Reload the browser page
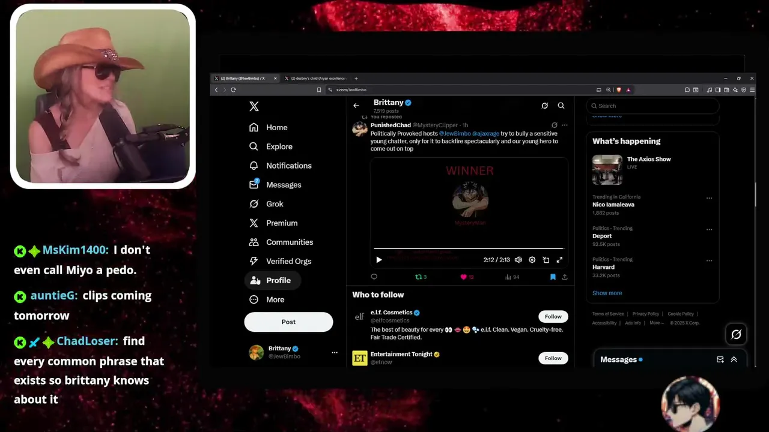Screen dimensions: 769x432 point(233,89)
